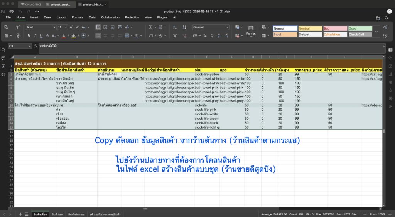395x217 pixels.
Task: Click the fx Insert function icon
Action: [36, 46]
